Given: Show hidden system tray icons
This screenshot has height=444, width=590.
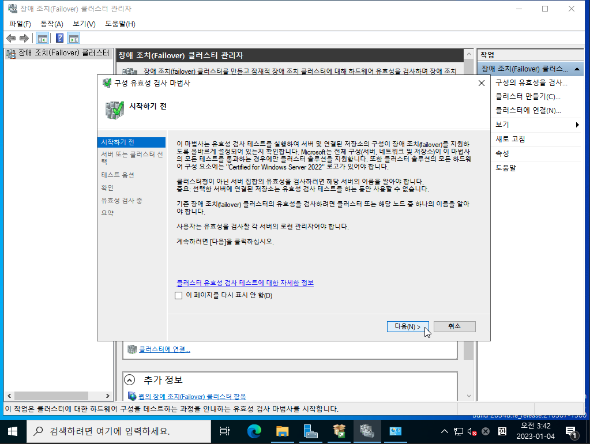Looking at the screenshot, I should 445,431.
